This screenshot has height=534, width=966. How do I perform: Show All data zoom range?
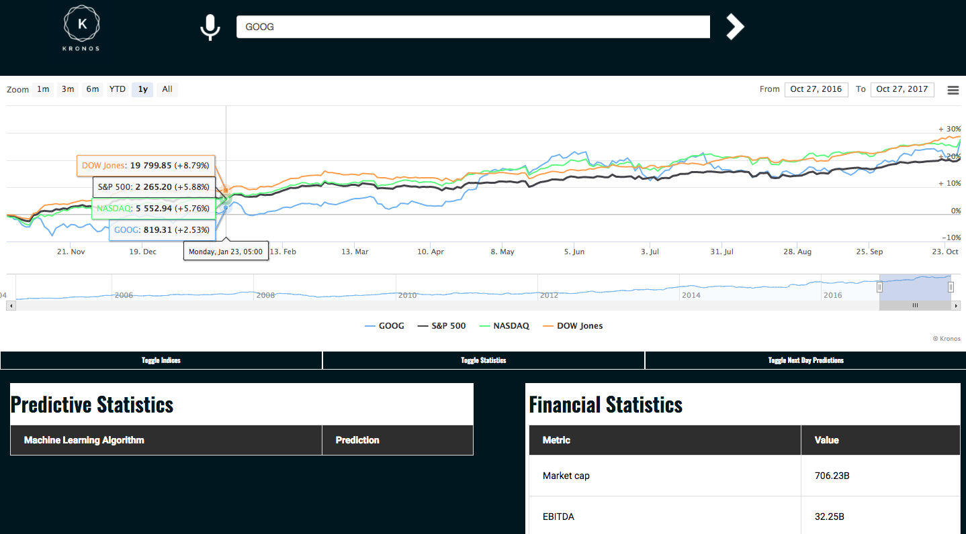click(x=167, y=89)
